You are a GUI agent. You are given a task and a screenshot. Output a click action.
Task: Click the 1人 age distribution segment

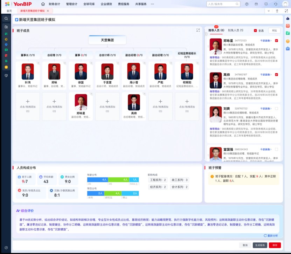[x=134, y=179]
